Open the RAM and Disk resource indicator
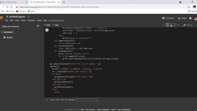Image resolution: width=197 pixels, height=111 pixels. tap(171, 25)
